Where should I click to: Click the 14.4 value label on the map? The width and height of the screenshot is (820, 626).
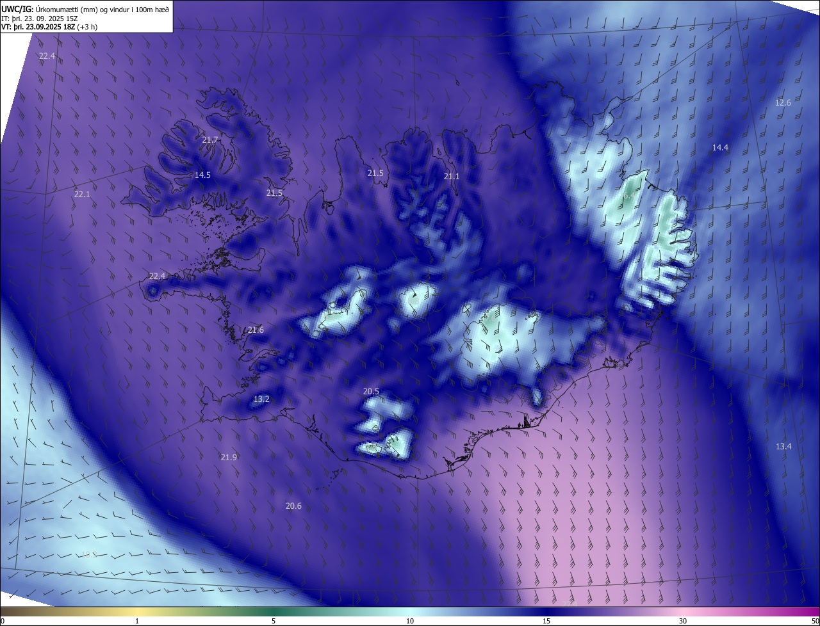720,147
